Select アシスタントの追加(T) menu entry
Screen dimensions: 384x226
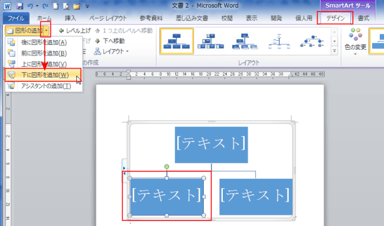(x=44, y=86)
